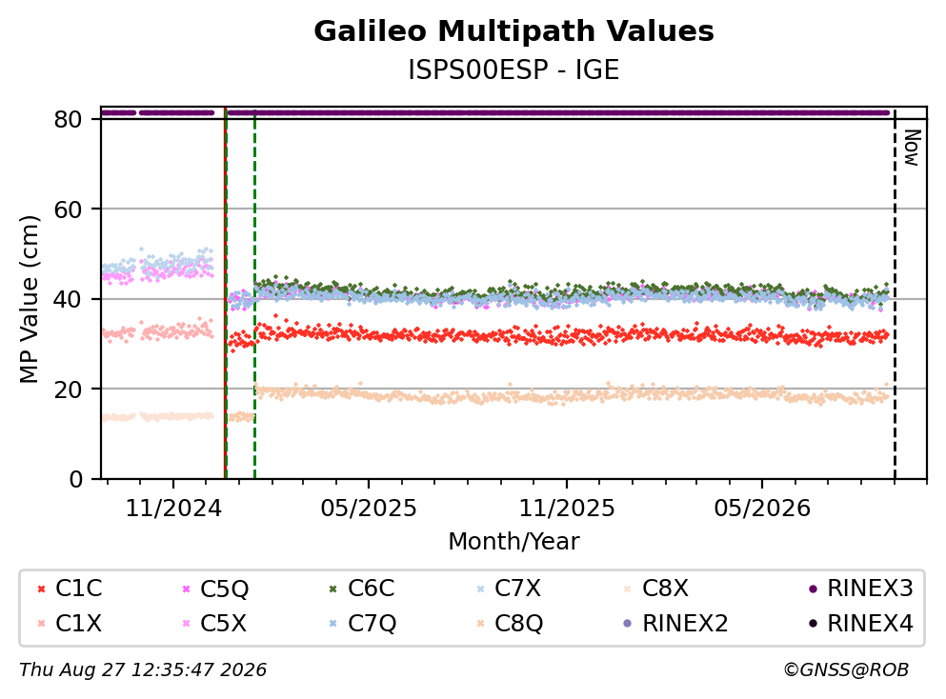Image resolution: width=946 pixels, height=699 pixels.
Task: Click the C8X legend entry
Action: pyautogui.click(x=655, y=588)
